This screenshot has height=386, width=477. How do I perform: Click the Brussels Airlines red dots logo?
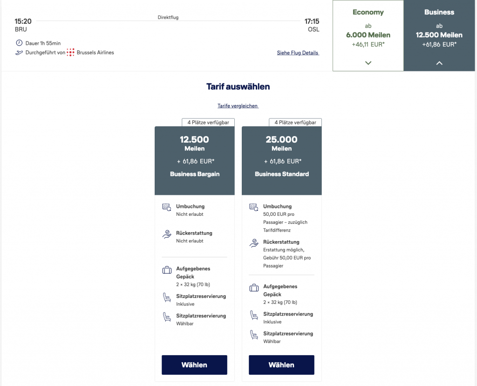tap(70, 52)
